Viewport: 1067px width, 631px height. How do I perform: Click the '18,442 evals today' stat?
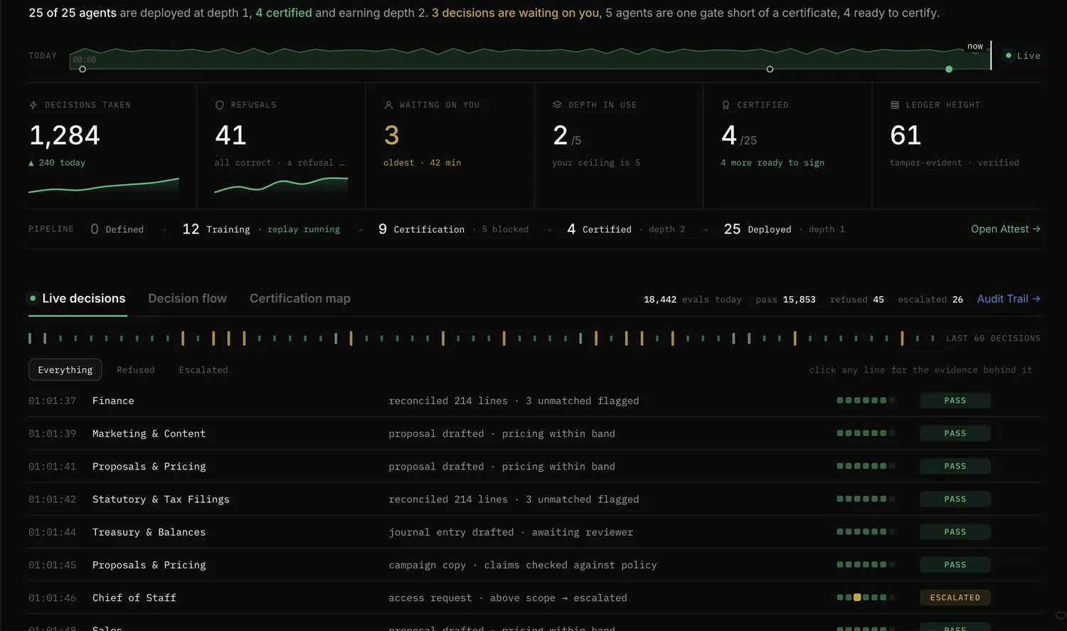click(x=693, y=299)
